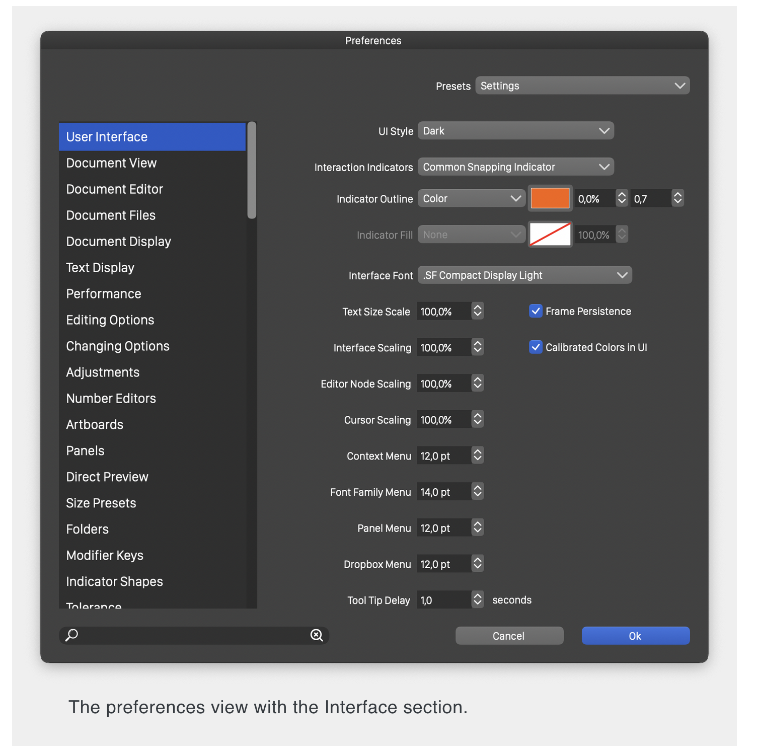The width and height of the screenshot is (759, 756).
Task: Click the Font Family Menu size stepper
Action: click(478, 491)
